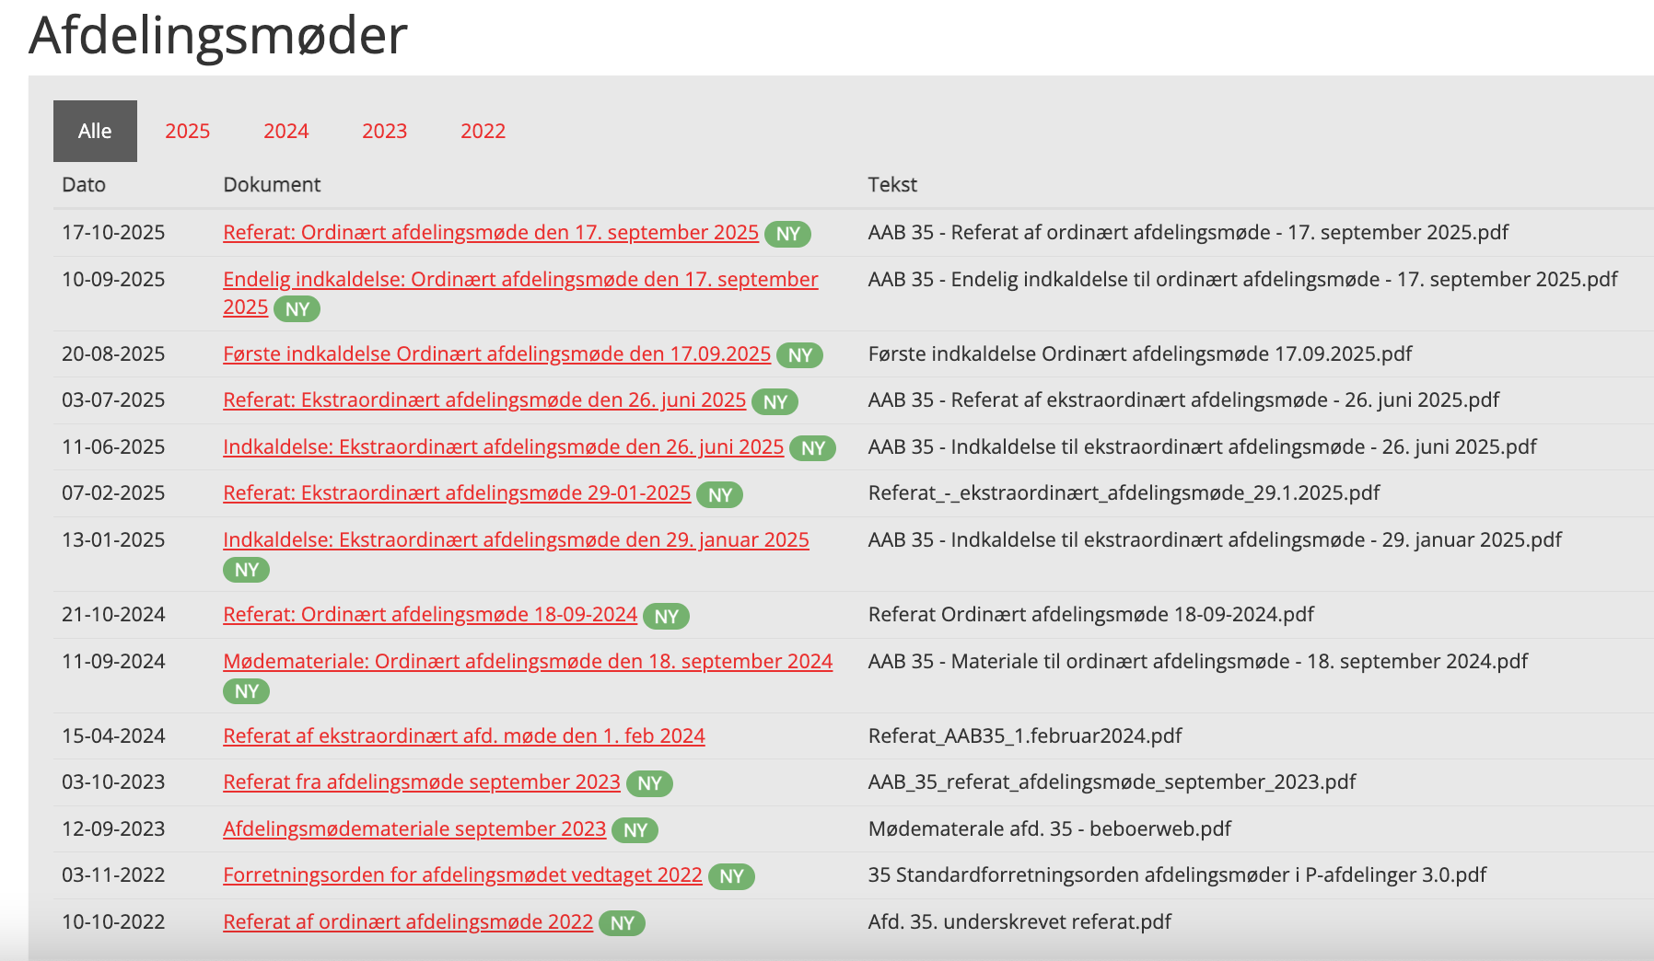Open Referat: Ekstraordinært afdelingsmøde 29-01-2025
Screen dimensions: 1654x961
(456, 493)
